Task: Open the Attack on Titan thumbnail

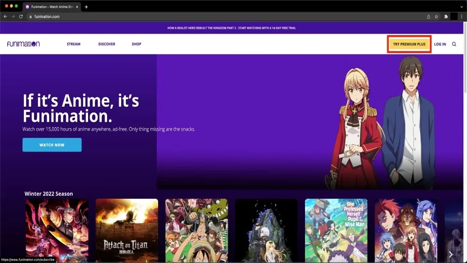Action: tap(127, 230)
